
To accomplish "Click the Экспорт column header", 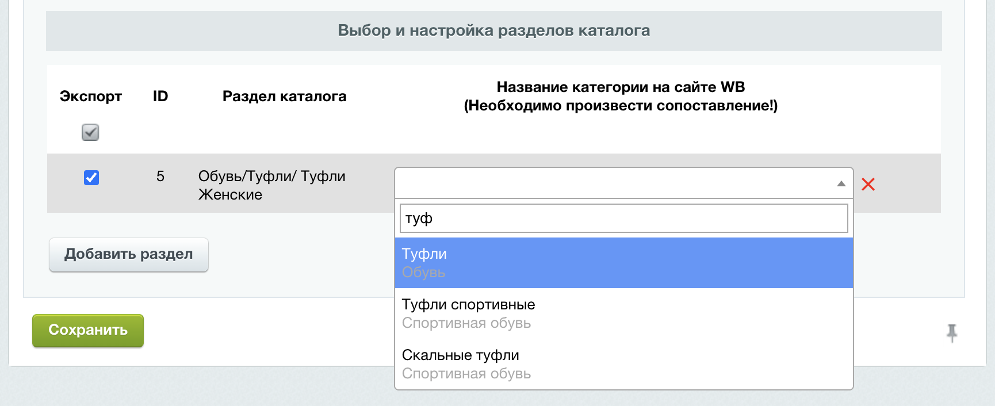I will pyautogui.click(x=91, y=96).
